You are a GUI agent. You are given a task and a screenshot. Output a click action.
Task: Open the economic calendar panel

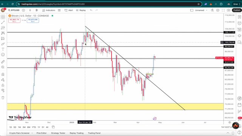pyautogui.click(x=239, y=105)
